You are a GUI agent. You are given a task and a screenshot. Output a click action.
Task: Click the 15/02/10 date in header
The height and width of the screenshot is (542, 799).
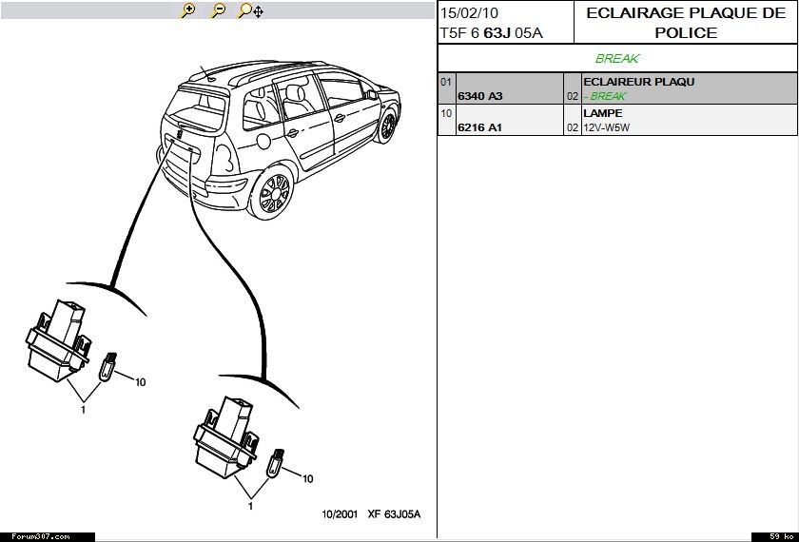click(468, 13)
